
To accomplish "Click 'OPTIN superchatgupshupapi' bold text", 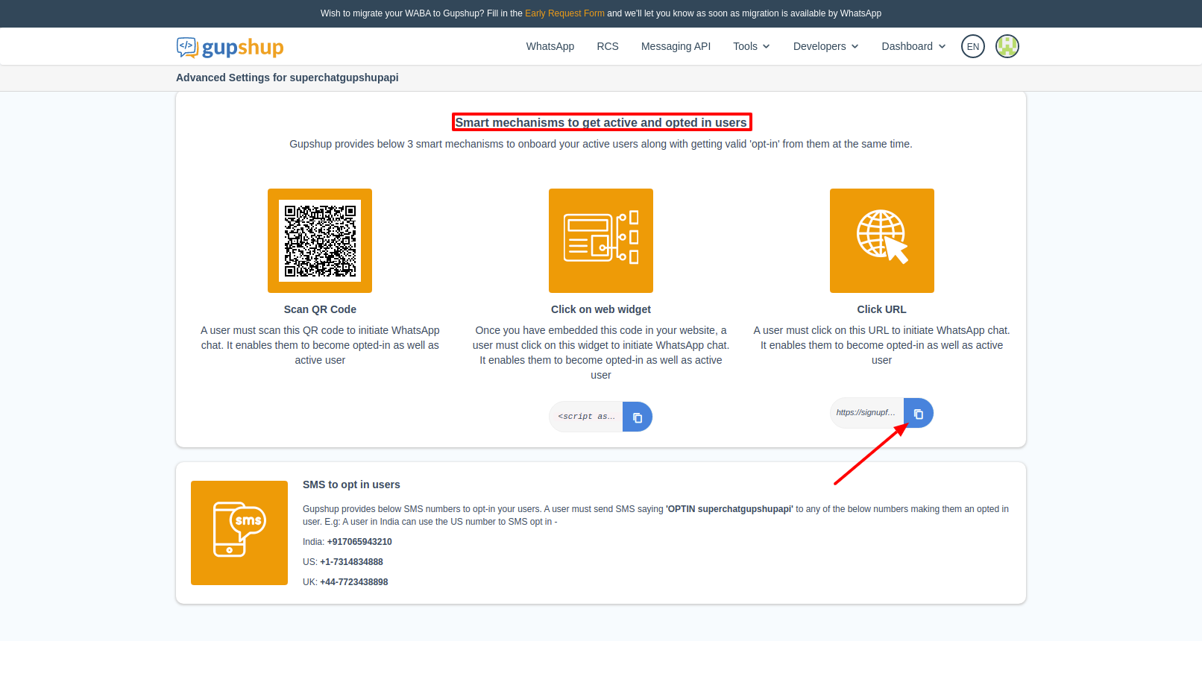I will coord(729,509).
